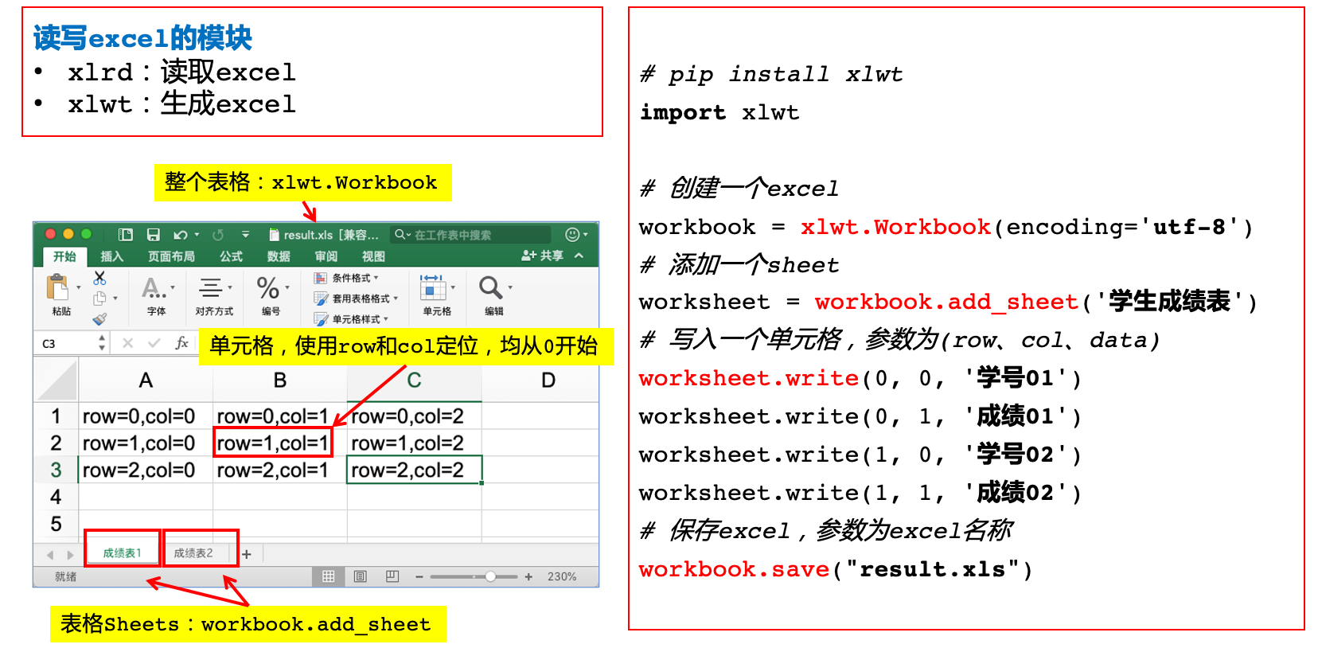Screen dimensions: 1318x648
Task: Open the Alignment (对齐方式) group icon
Action: [x=211, y=288]
